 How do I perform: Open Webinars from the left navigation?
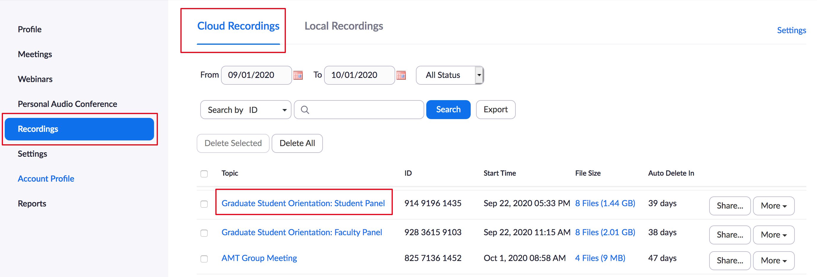click(35, 79)
